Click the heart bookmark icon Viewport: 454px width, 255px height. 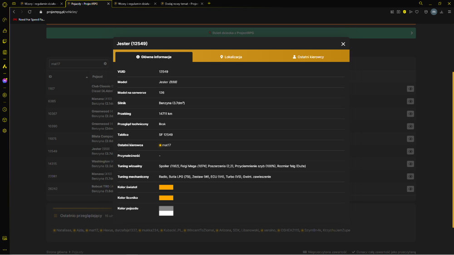coord(417,12)
